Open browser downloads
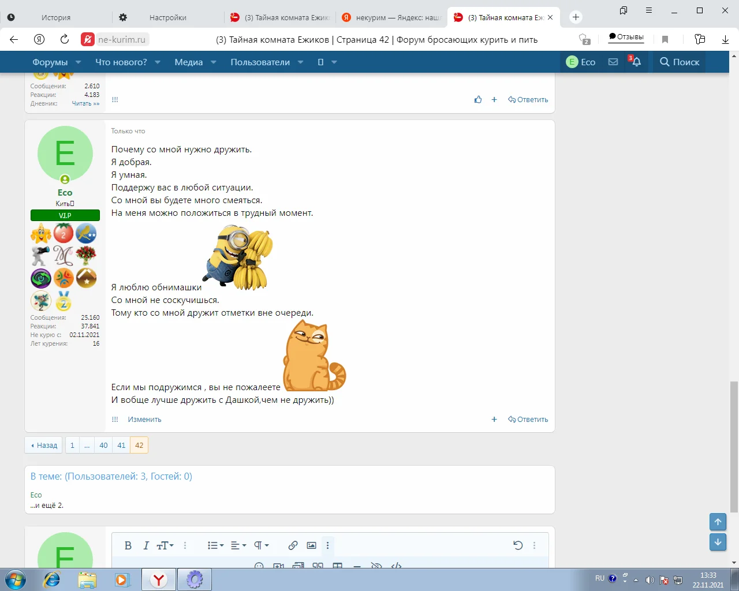The width and height of the screenshot is (739, 591). pyautogui.click(x=726, y=39)
